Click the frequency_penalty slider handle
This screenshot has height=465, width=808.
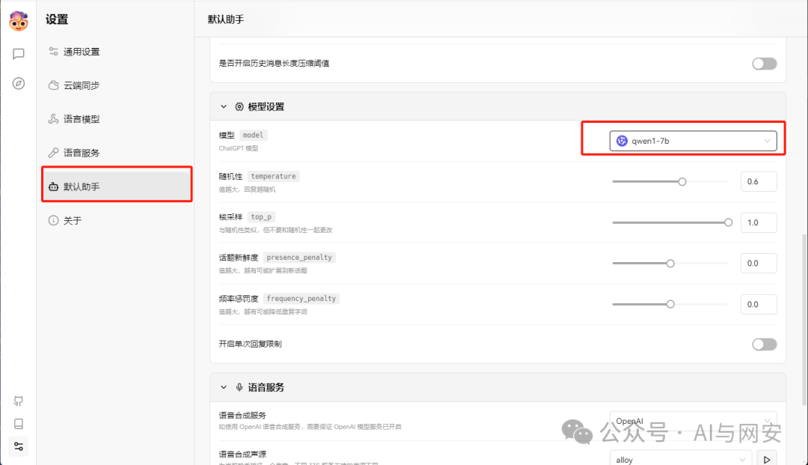[670, 304]
